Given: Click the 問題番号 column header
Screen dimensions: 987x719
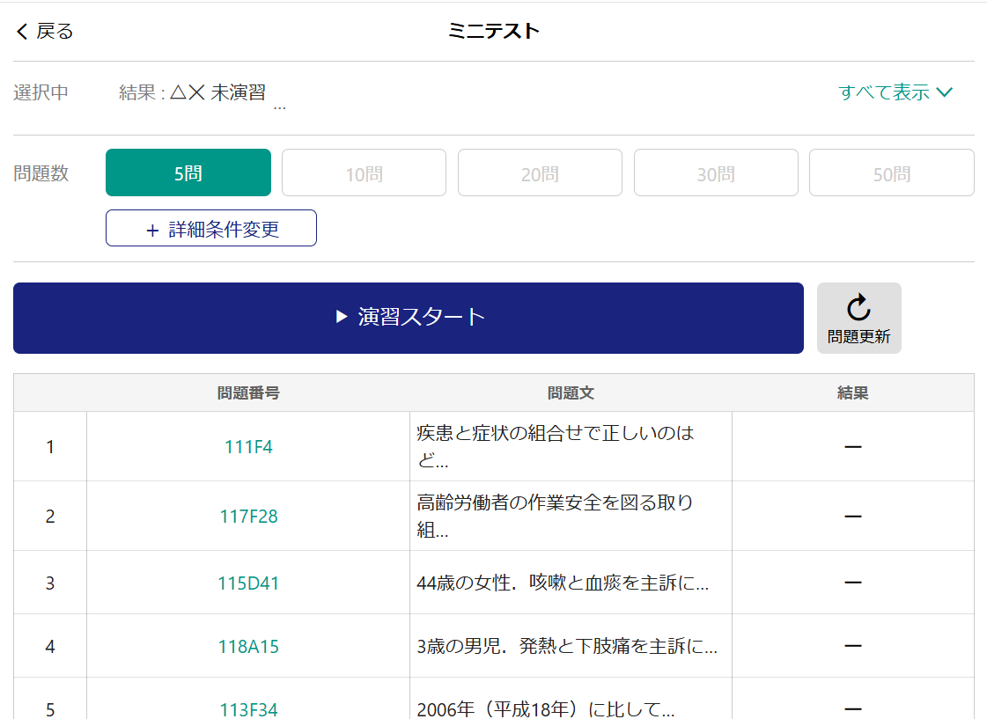Looking at the screenshot, I should 248,393.
